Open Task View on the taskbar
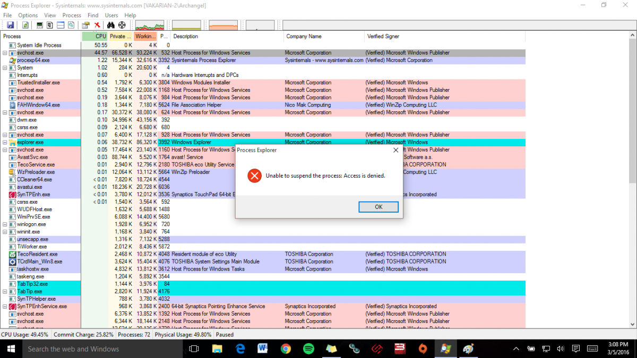The width and height of the screenshot is (637, 358). point(194,348)
